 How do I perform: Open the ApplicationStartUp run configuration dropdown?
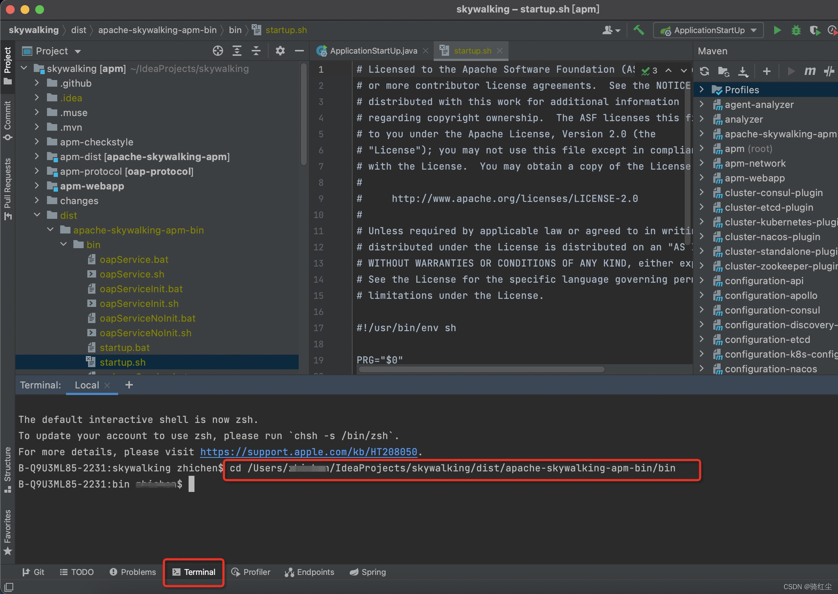tap(708, 30)
